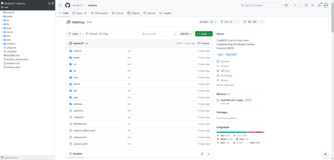This screenshot has width=334, height=160.
Task: Switch to the Actions tab
Action: pos(118,13)
